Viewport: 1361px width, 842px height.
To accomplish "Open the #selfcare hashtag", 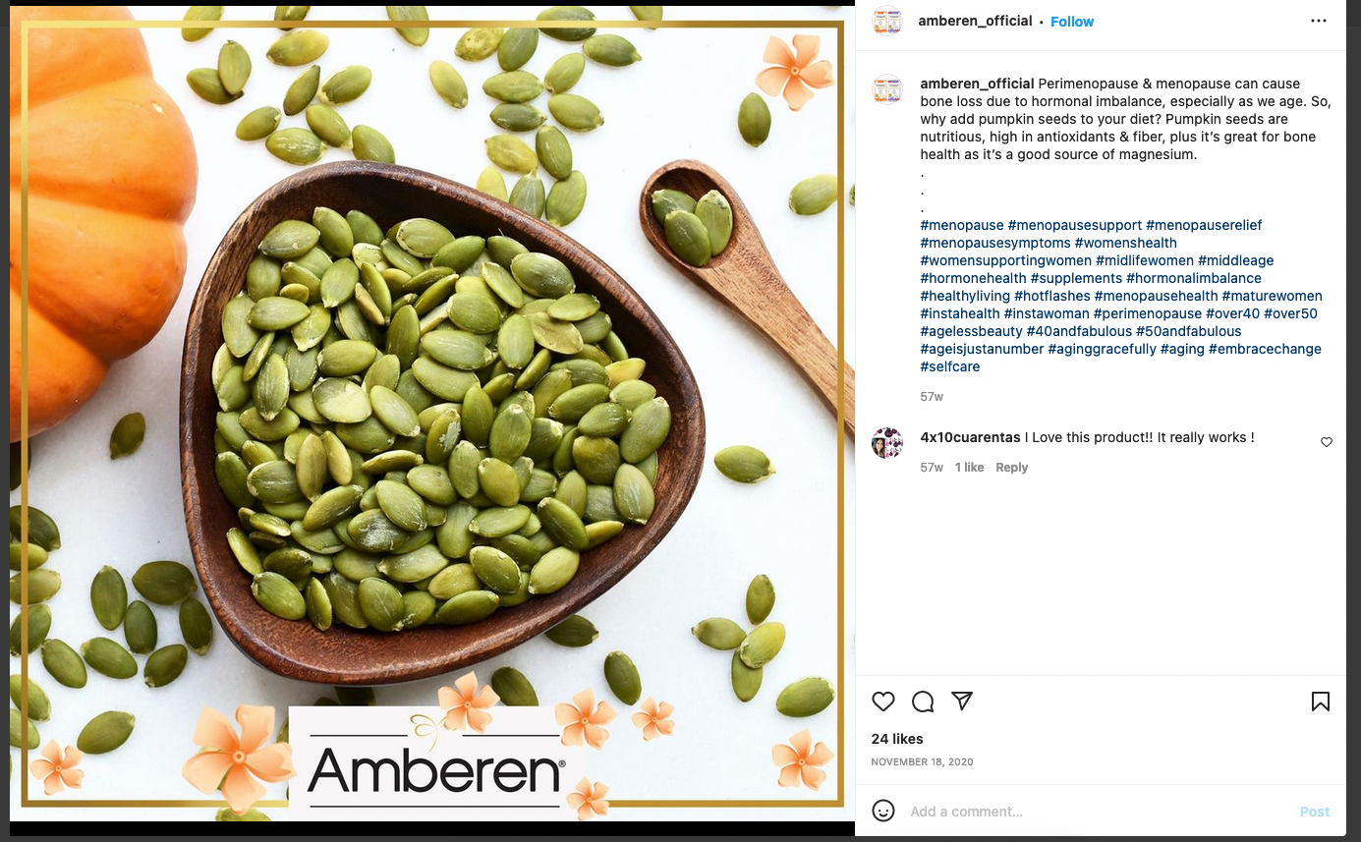I will click(x=950, y=366).
